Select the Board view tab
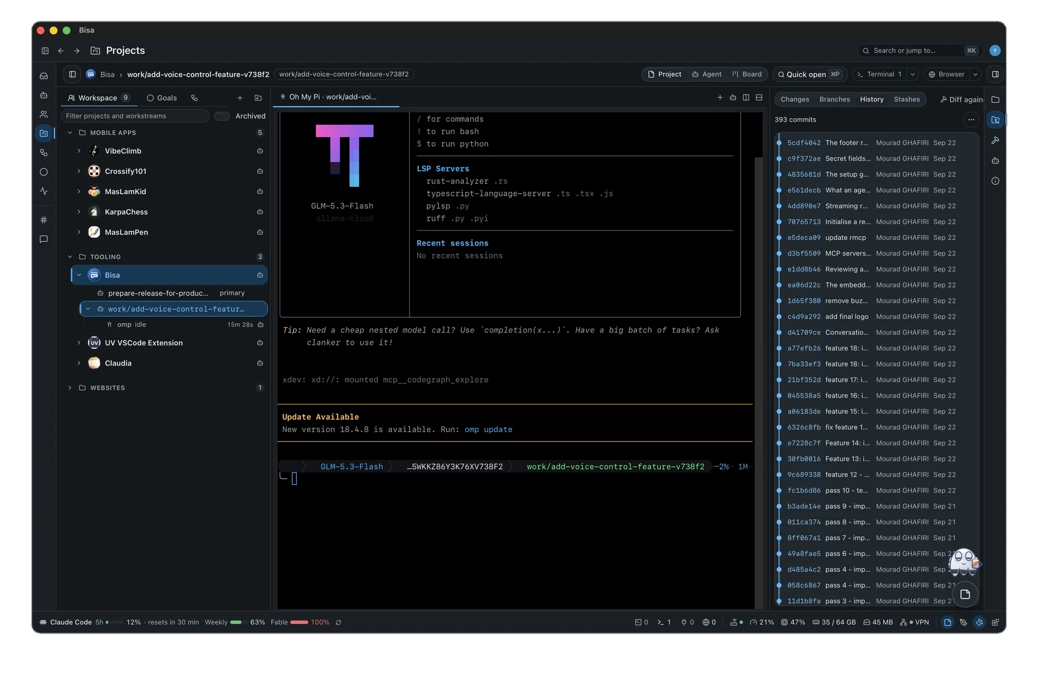This screenshot has width=1038, height=675. pyautogui.click(x=747, y=74)
